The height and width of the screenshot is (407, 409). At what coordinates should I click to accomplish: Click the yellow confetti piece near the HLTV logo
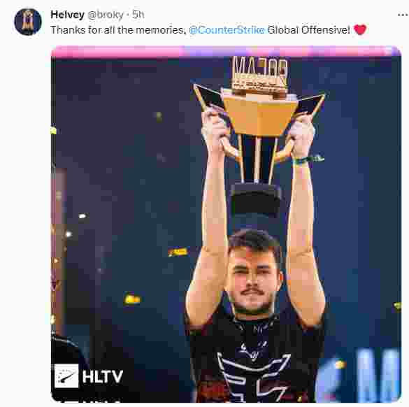point(132,299)
